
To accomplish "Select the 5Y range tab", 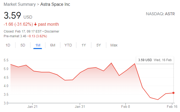I will [x=99, y=45].
